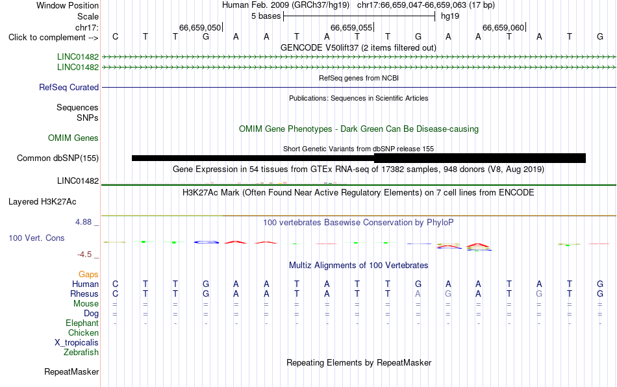Click the Elephant alignment row label

coord(82,323)
